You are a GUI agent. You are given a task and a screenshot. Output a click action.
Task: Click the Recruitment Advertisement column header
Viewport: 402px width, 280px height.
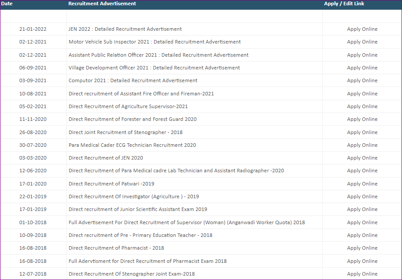coord(102,4)
